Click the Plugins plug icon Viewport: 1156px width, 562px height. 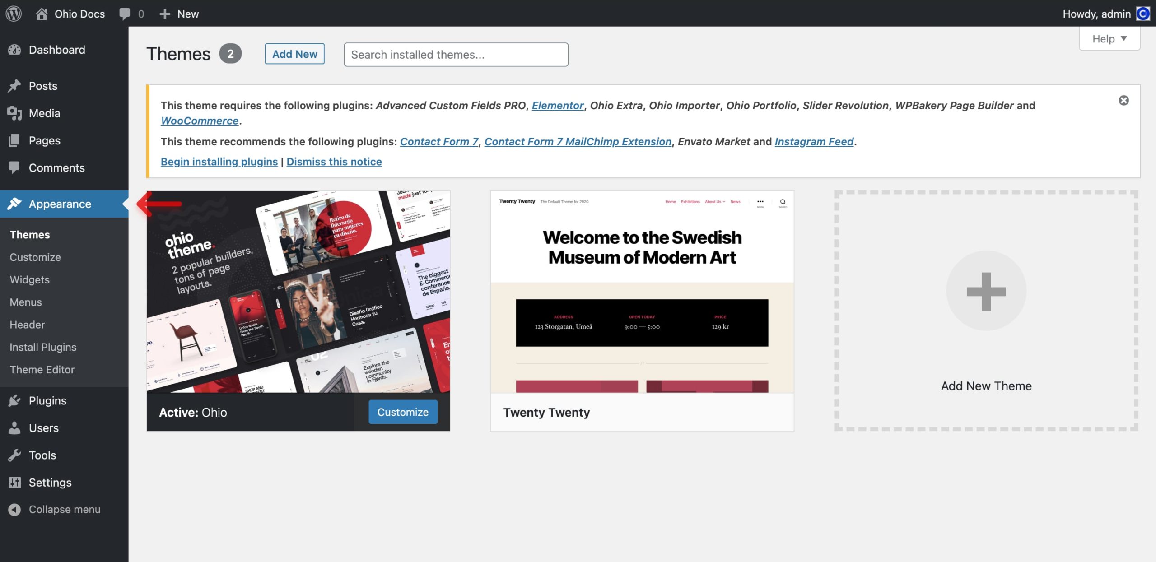pos(14,400)
